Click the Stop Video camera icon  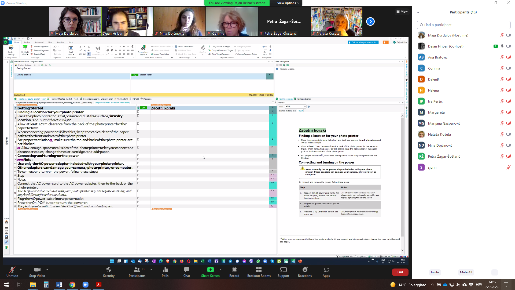tap(37, 270)
